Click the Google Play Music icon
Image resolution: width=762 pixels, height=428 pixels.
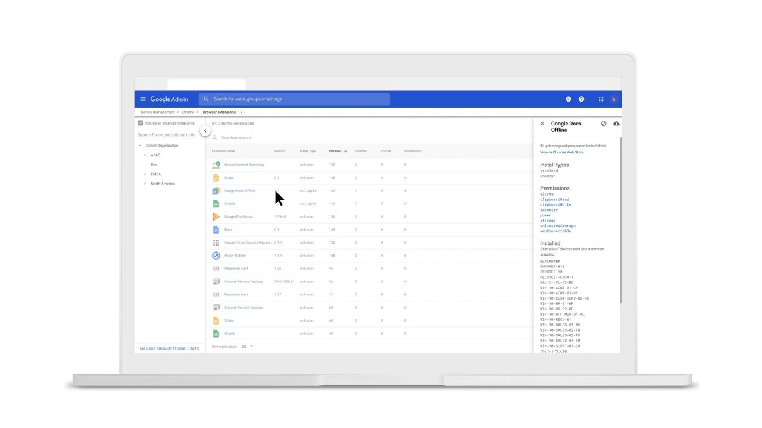click(216, 216)
